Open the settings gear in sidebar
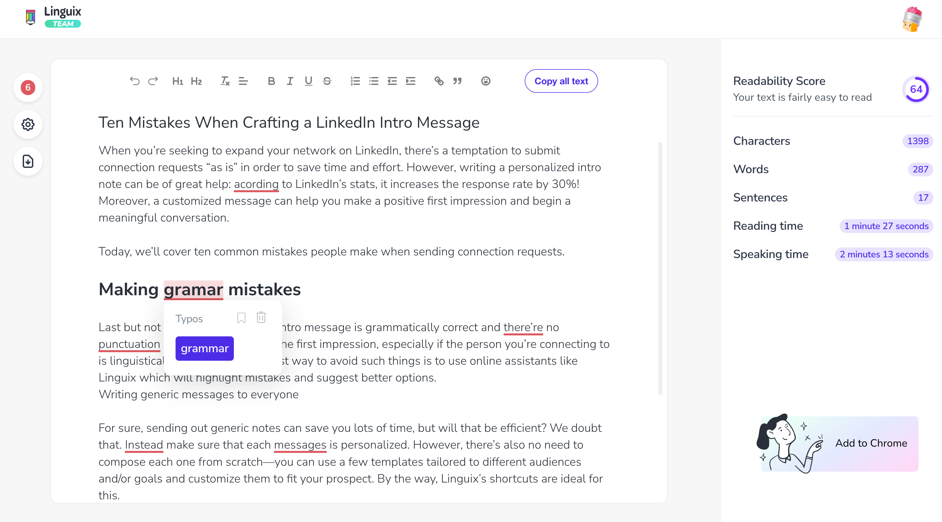This screenshot has height=522, width=942. click(x=28, y=124)
